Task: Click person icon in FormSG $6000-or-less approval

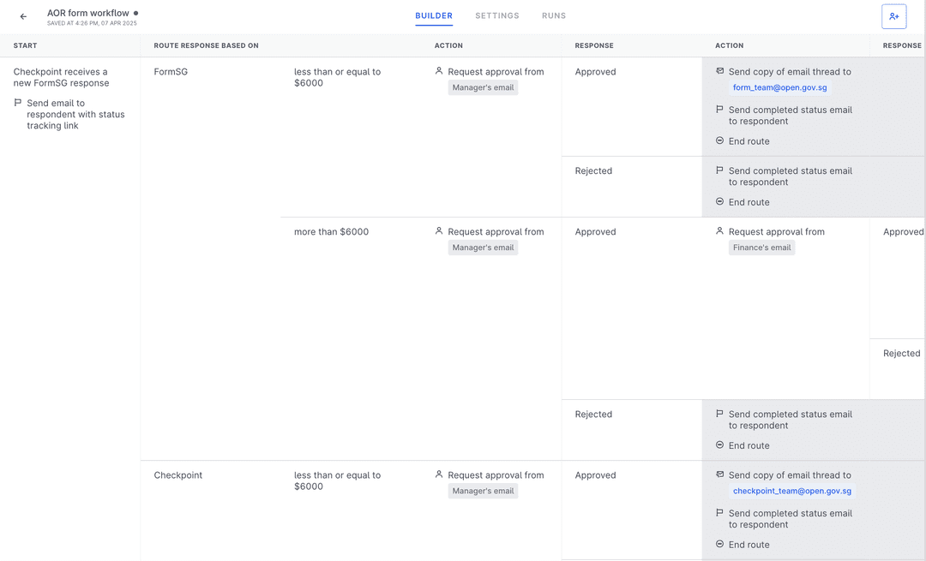Action: pyautogui.click(x=439, y=71)
